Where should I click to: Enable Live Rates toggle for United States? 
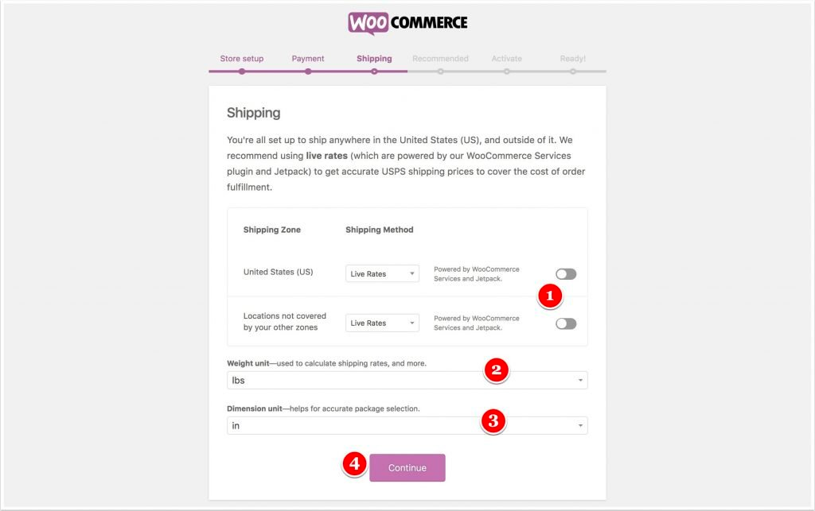click(565, 273)
